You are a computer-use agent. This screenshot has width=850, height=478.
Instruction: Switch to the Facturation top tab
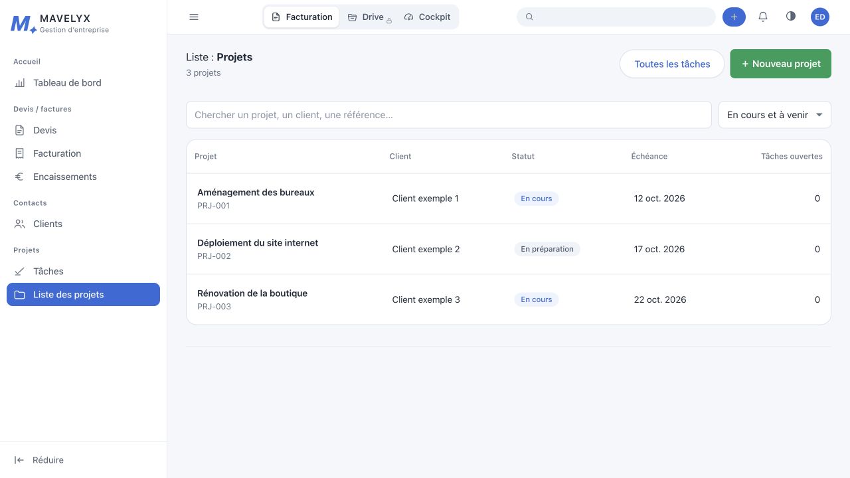tap(301, 17)
